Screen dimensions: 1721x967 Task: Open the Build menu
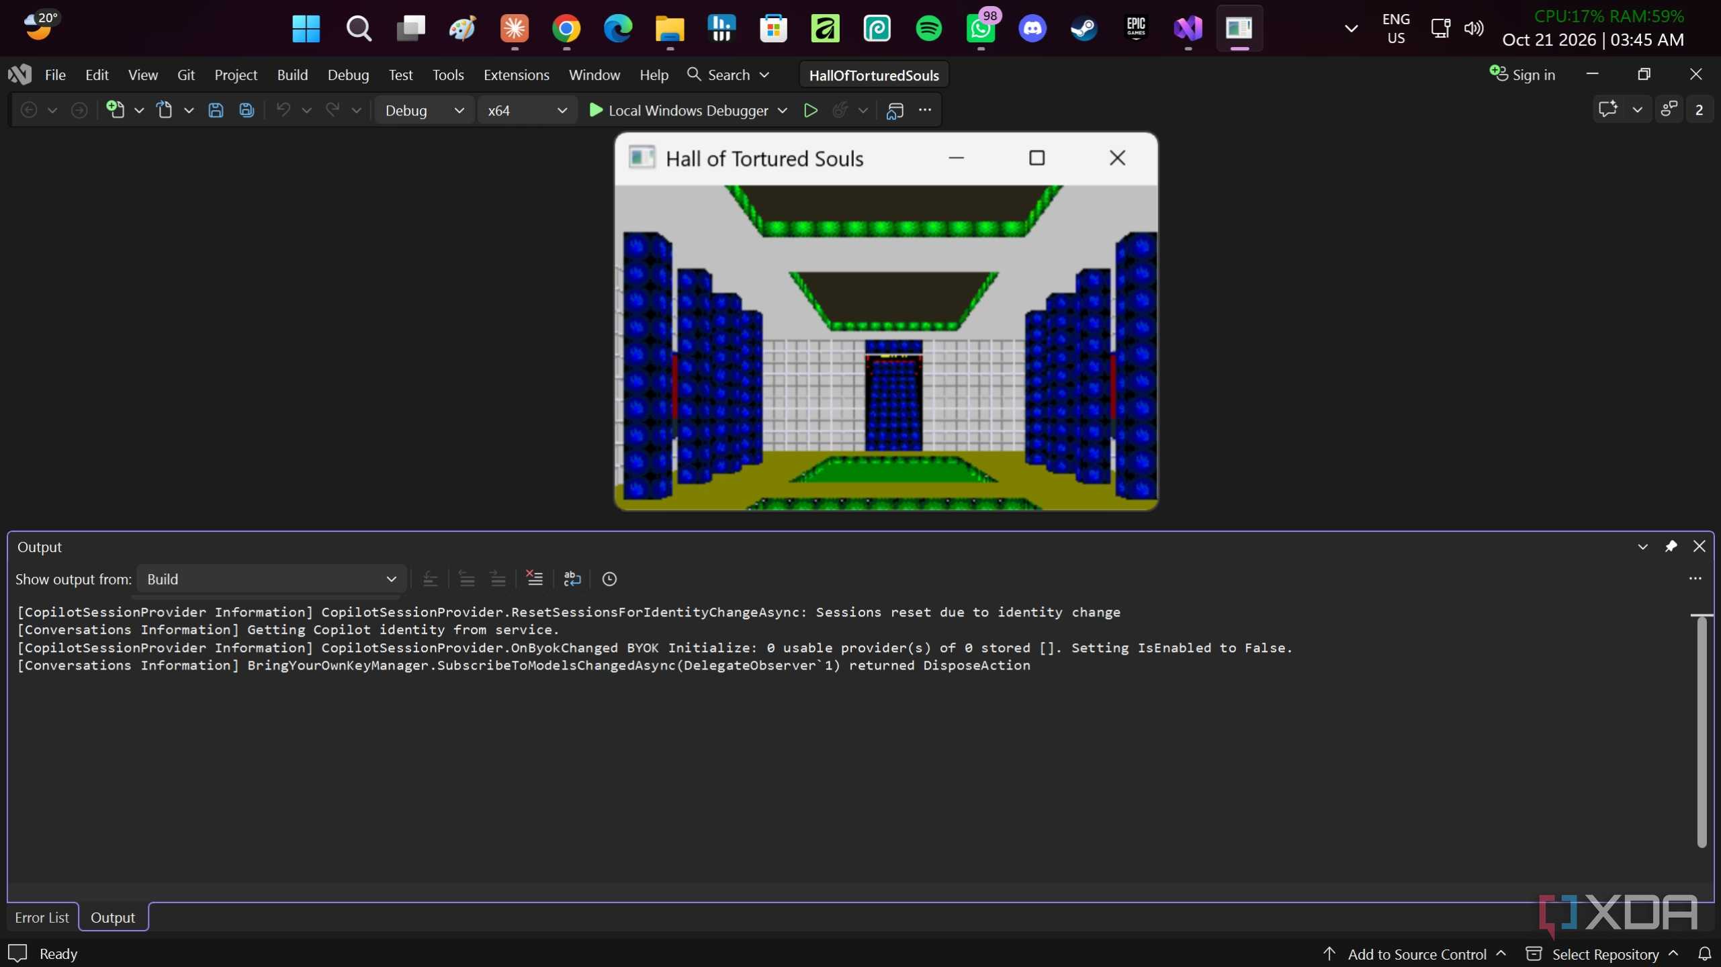292,75
